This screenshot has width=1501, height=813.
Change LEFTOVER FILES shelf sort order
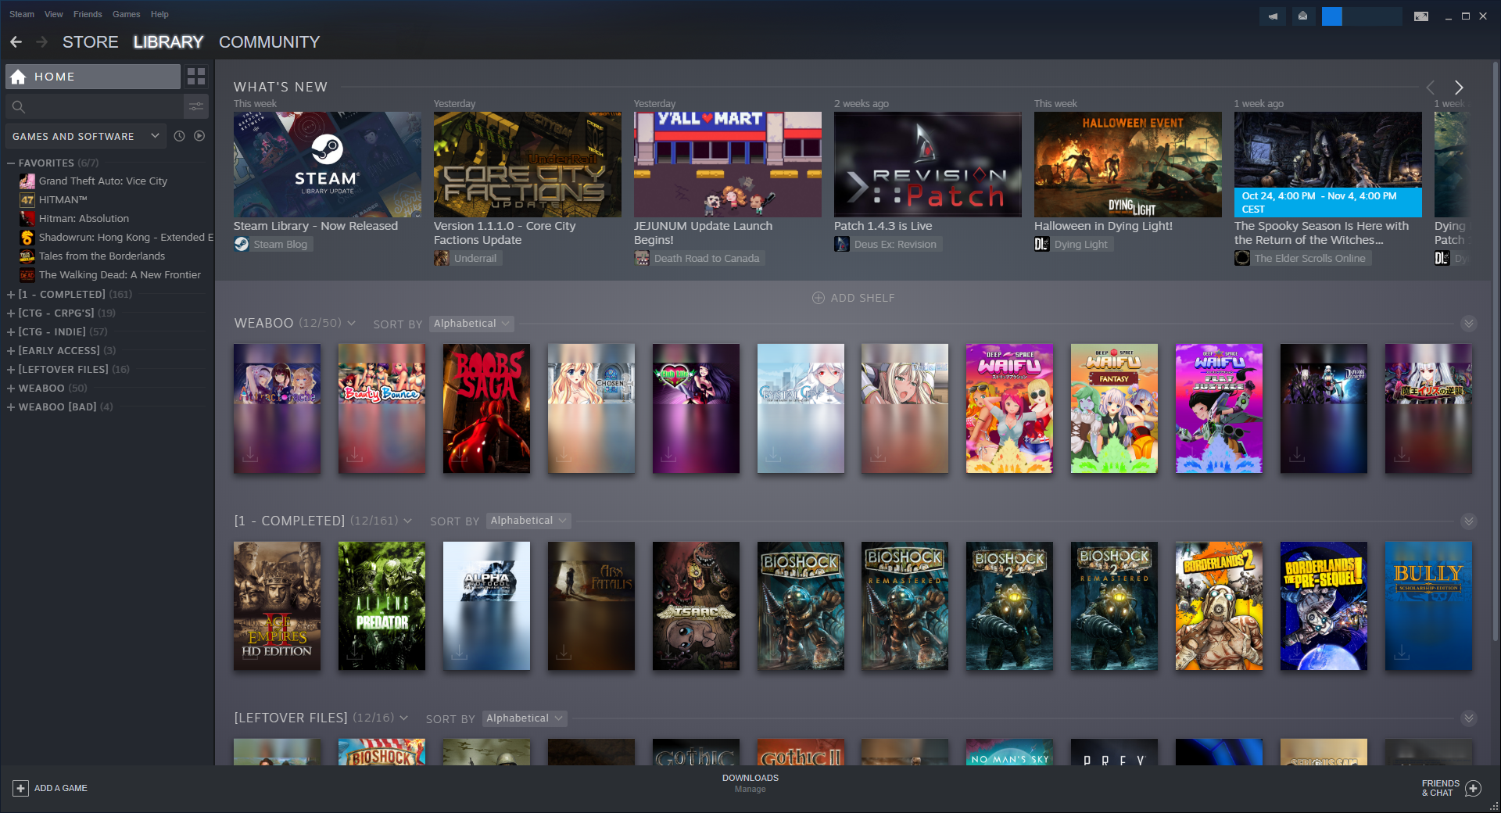(525, 718)
